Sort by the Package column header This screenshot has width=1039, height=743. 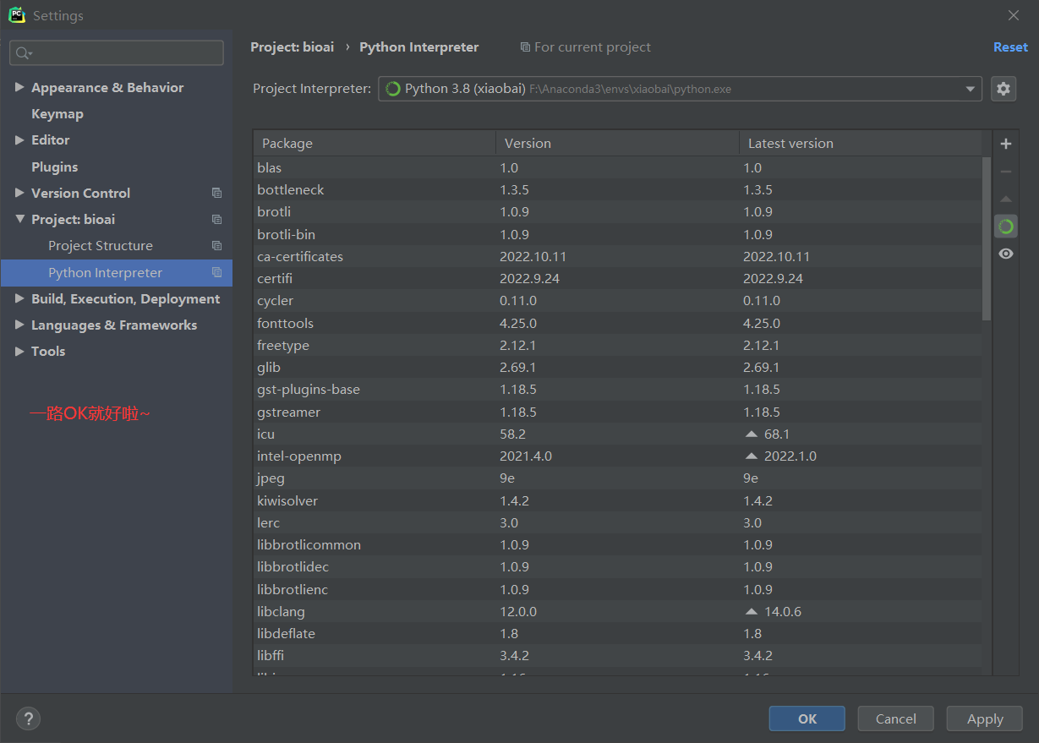[375, 143]
